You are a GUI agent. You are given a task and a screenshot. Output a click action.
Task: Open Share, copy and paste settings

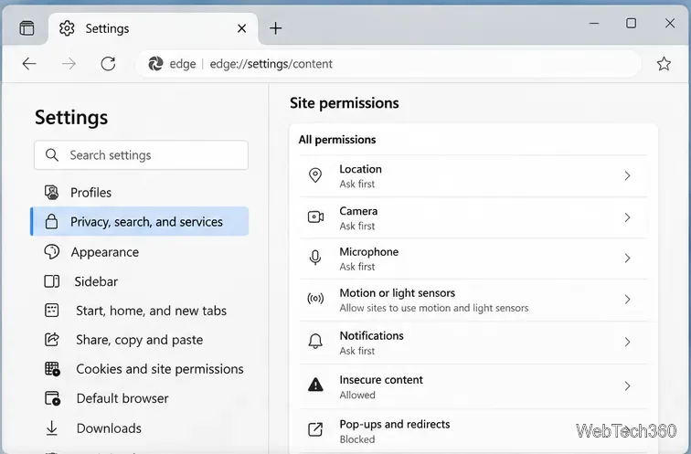click(139, 340)
